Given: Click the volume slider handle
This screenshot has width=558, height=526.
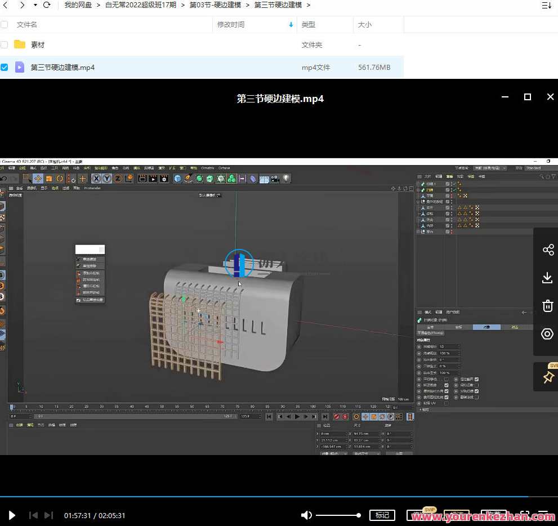Looking at the screenshot, I should 358,515.
